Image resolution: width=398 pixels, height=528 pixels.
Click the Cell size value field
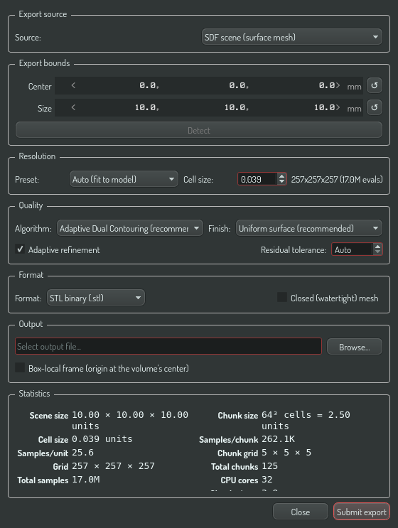[257, 179]
